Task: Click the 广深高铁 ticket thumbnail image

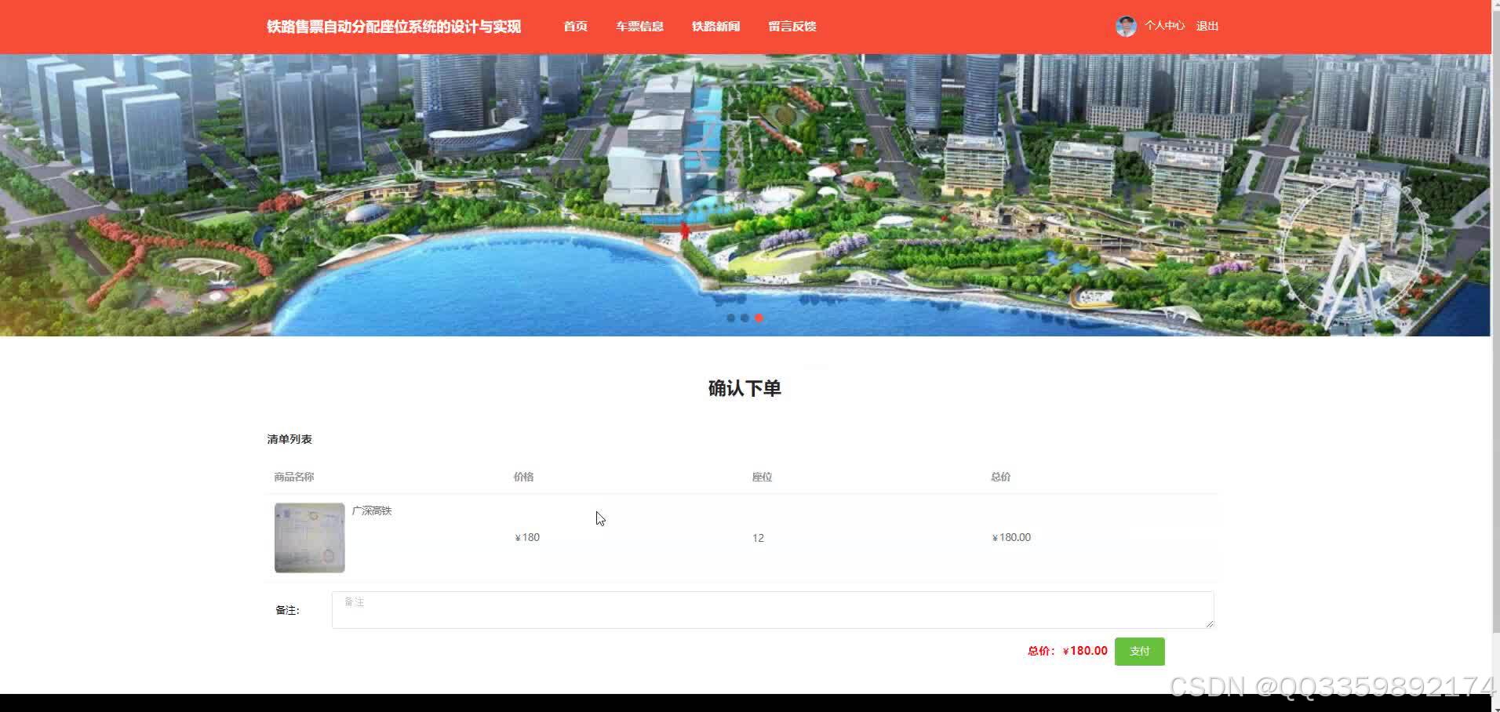Action: pyautogui.click(x=309, y=538)
